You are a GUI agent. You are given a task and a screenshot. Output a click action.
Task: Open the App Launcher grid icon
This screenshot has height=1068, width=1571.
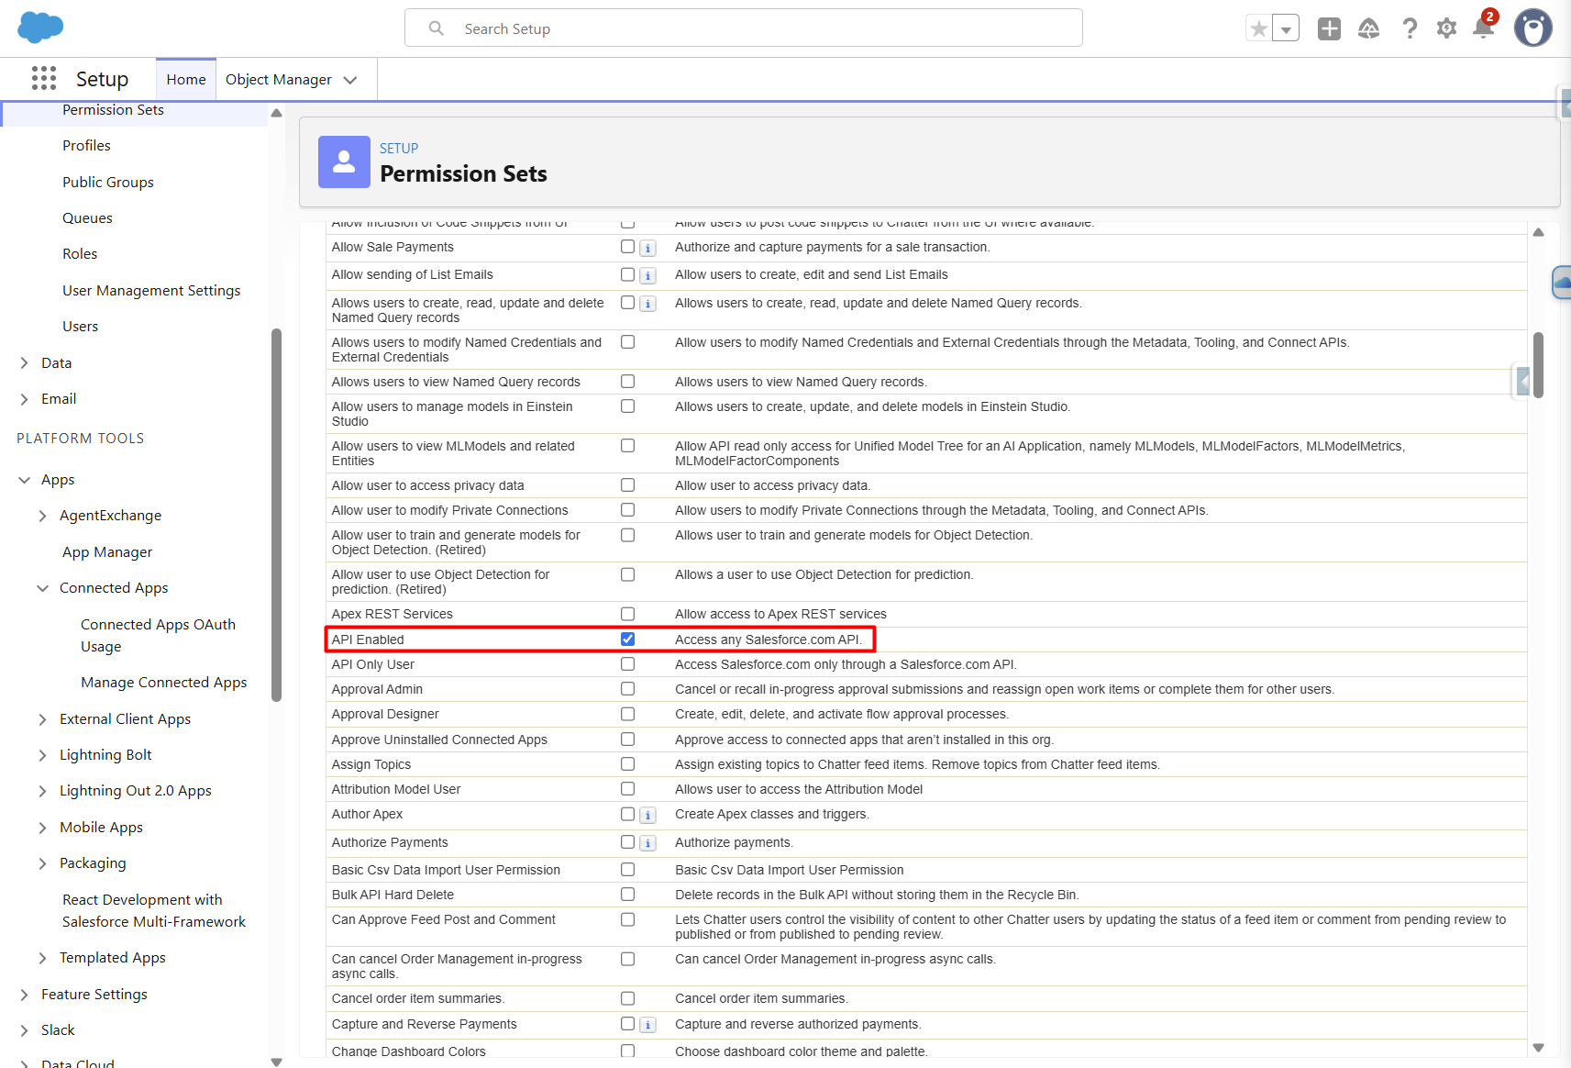(x=44, y=78)
